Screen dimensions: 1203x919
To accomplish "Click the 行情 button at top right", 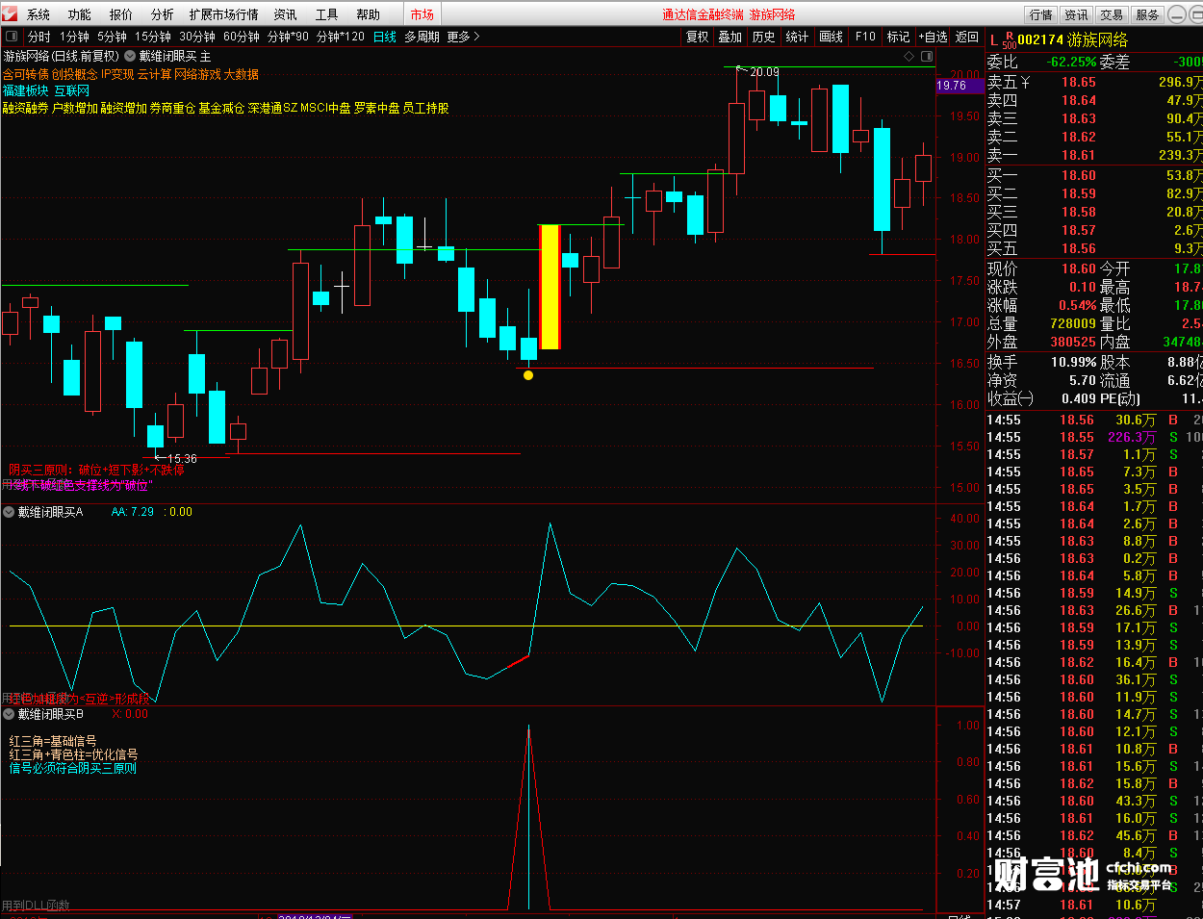I will pos(1041,14).
